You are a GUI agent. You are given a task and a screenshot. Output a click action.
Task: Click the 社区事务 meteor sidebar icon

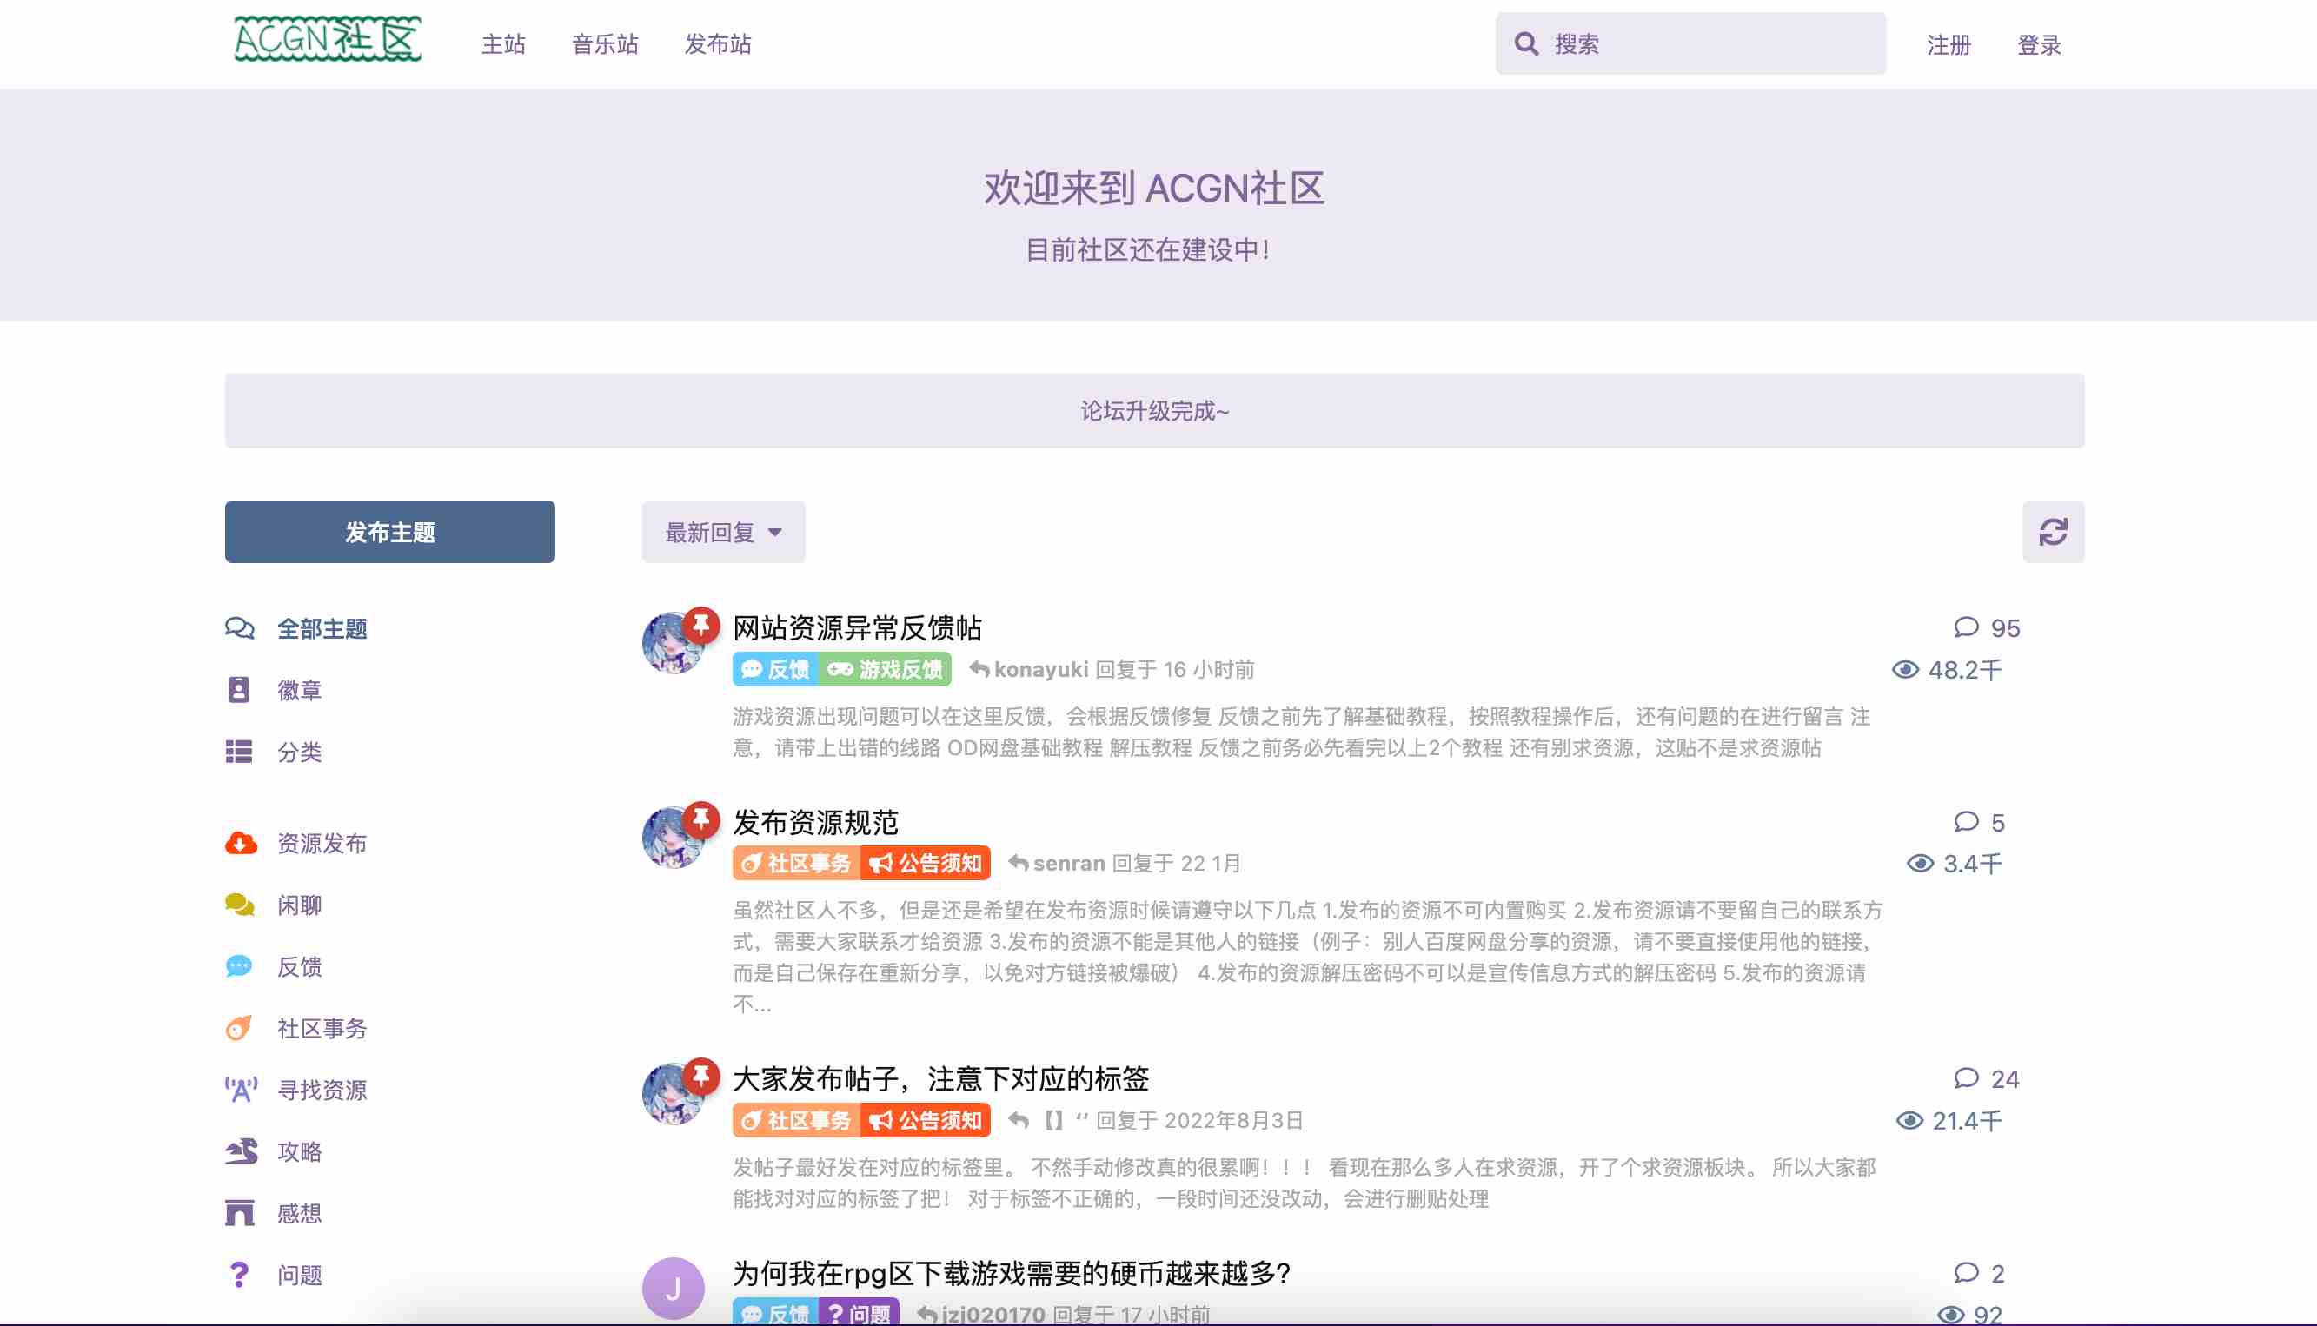(239, 1028)
